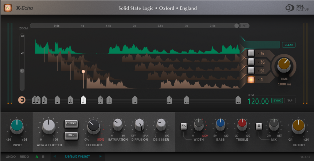Select preset slot A
This screenshot has height=161, width=314.
(37, 157)
